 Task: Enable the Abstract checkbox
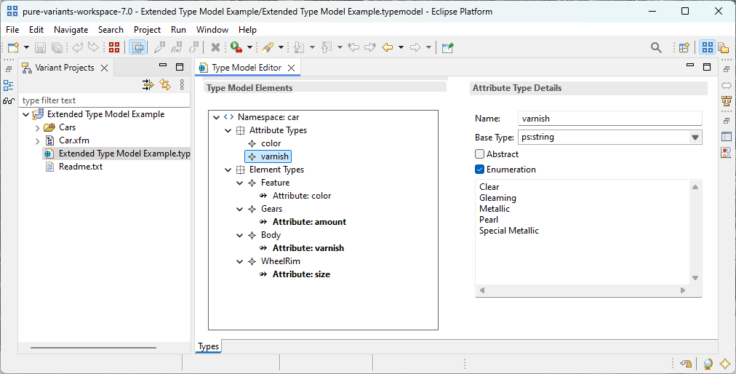480,154
